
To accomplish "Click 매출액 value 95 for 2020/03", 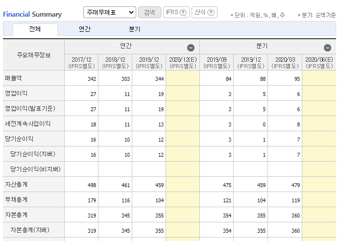I will point(297,79).
